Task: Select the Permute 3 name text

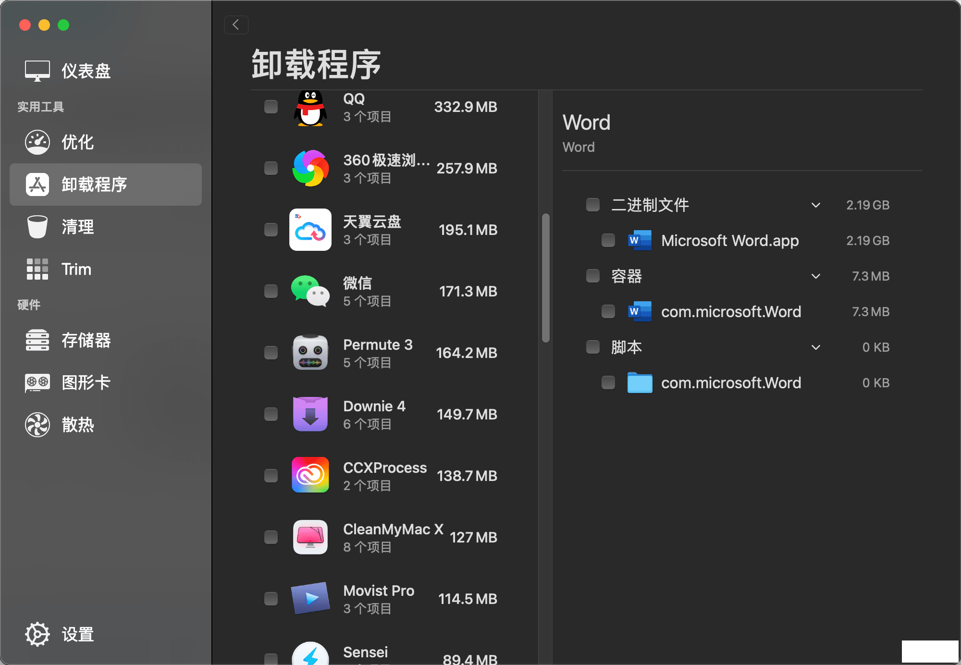Action: (x=378, y=345)
